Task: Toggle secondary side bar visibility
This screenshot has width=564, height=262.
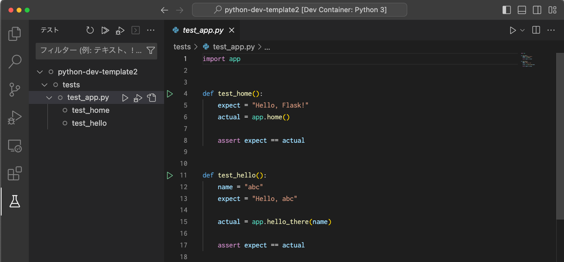Action: tap(537, 10)
